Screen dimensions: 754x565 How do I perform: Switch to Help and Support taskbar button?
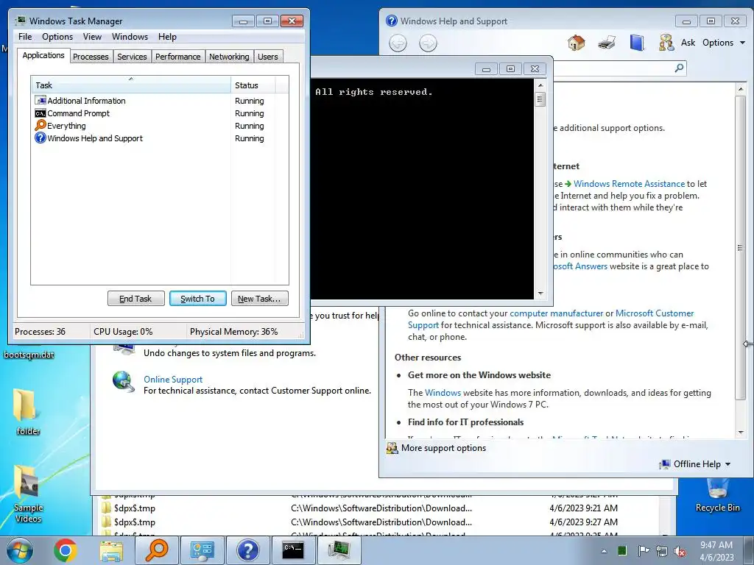click(247, 550)
